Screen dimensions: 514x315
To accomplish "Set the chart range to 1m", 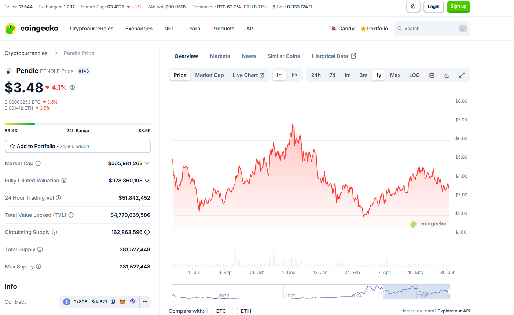I will 347,75.
